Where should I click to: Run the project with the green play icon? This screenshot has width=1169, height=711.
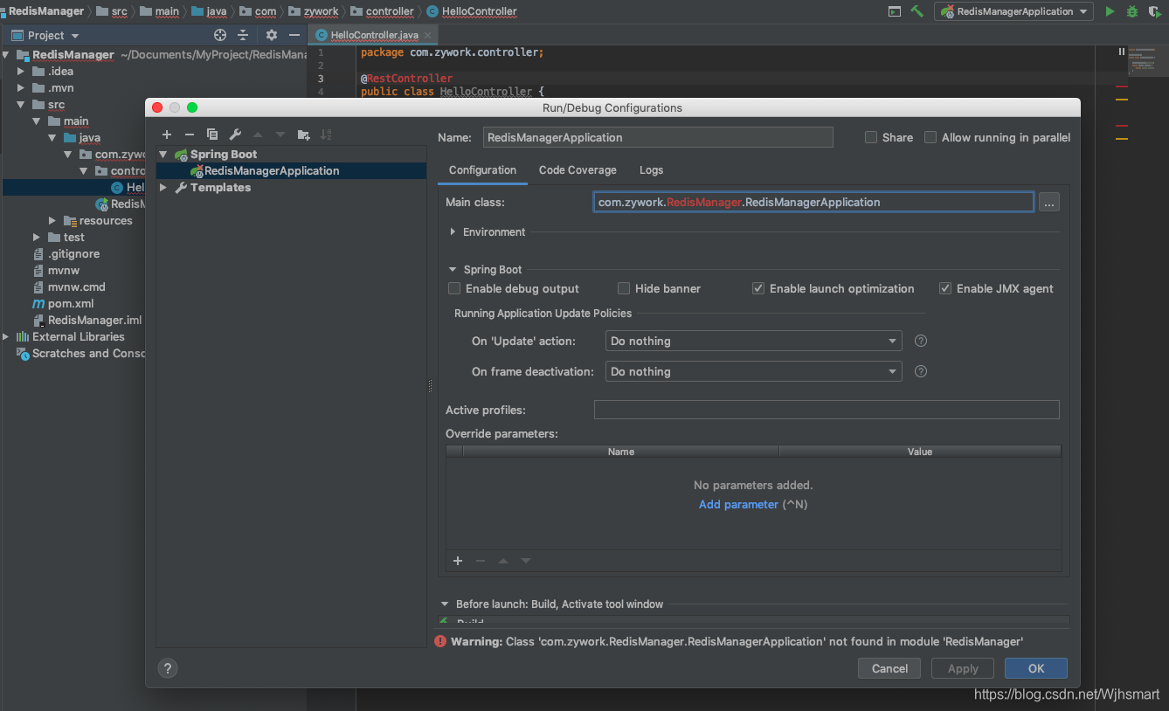point(1110,11)
